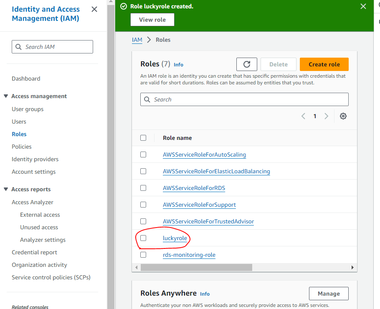
Task: Open Analyzer settings
Action: tap(43, 240)
